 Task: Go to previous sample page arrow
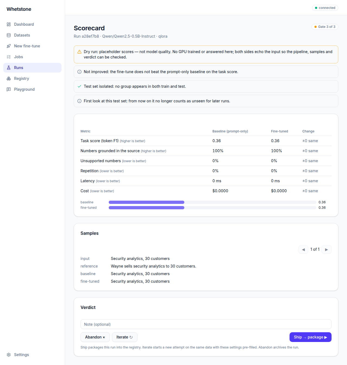[x=303, y=249]
